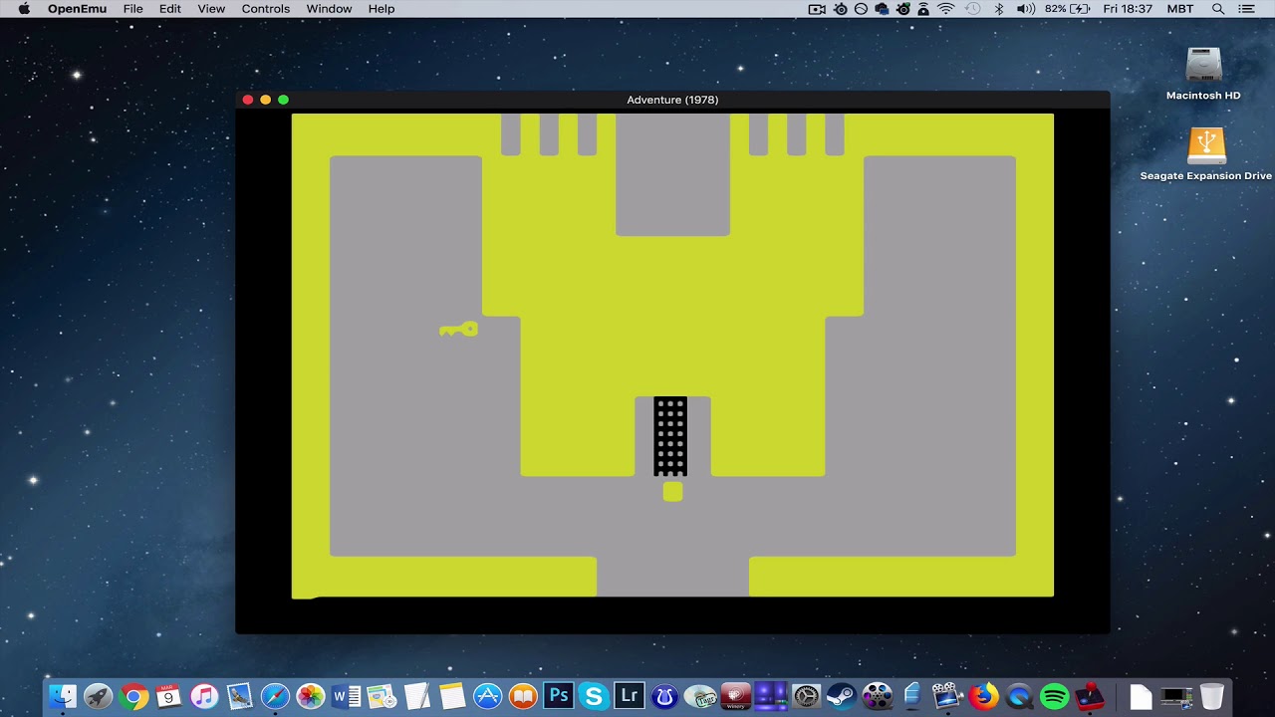Open Seagate Expansion Drive desktop icon
The height and width of the screenshot is (717, 1275).
pyautogui.click(x=1205, y=154)
